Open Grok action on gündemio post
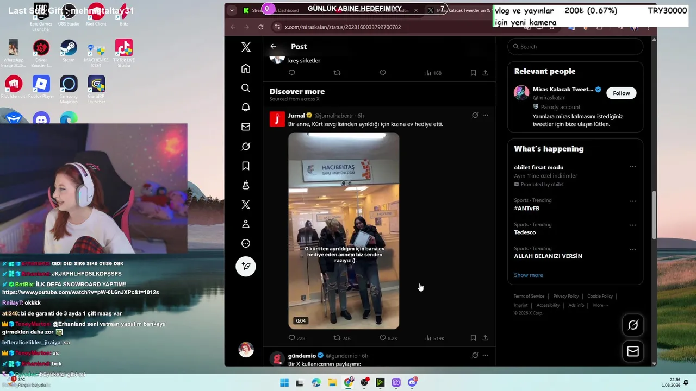Image resolution: width=696 pixels, height=391 pixels. pos(475,355)
